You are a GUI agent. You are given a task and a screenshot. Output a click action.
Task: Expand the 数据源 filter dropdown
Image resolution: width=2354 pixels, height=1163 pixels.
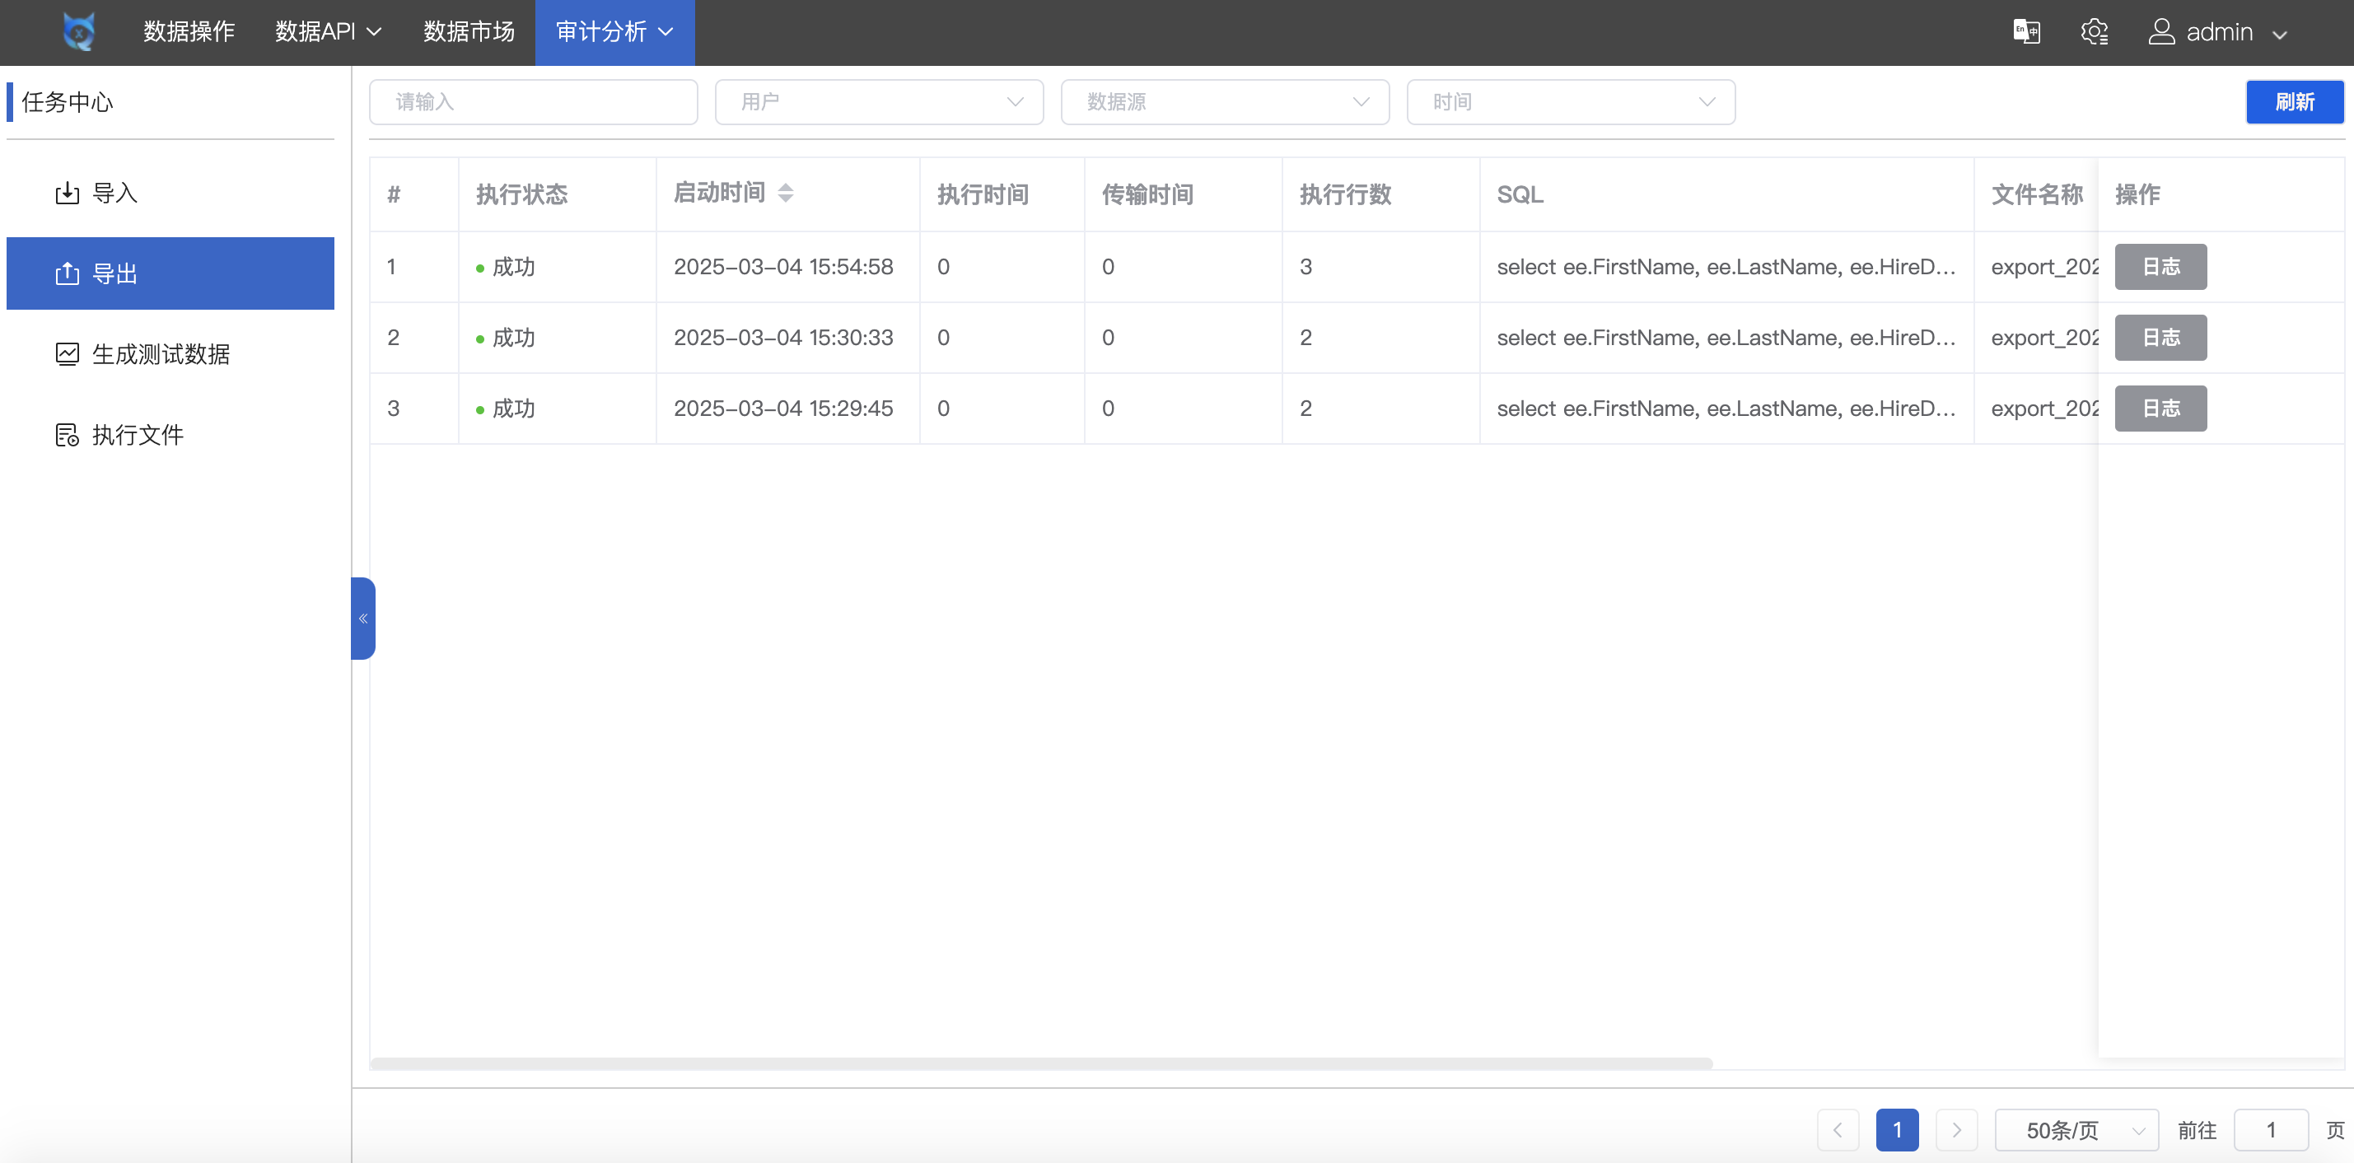(x=1225, y=101)
